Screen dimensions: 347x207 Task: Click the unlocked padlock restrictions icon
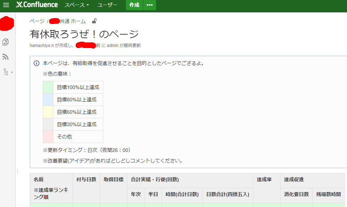[x=94, y=21]
